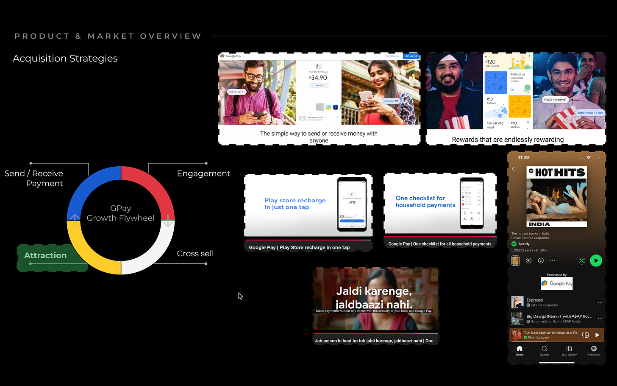
Task: Click the Rewards that are endlessly rewarding caption
Action: point(508,140)
